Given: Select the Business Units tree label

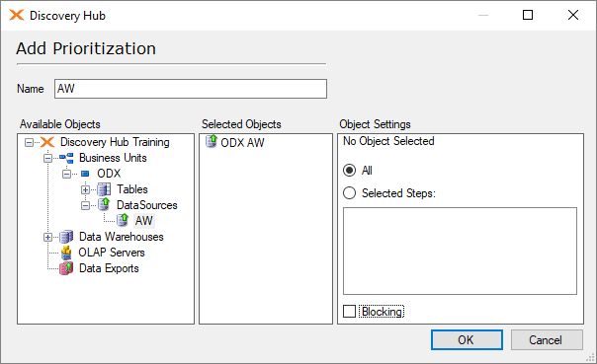Looking at the screenshot, I should click(113, 158).
